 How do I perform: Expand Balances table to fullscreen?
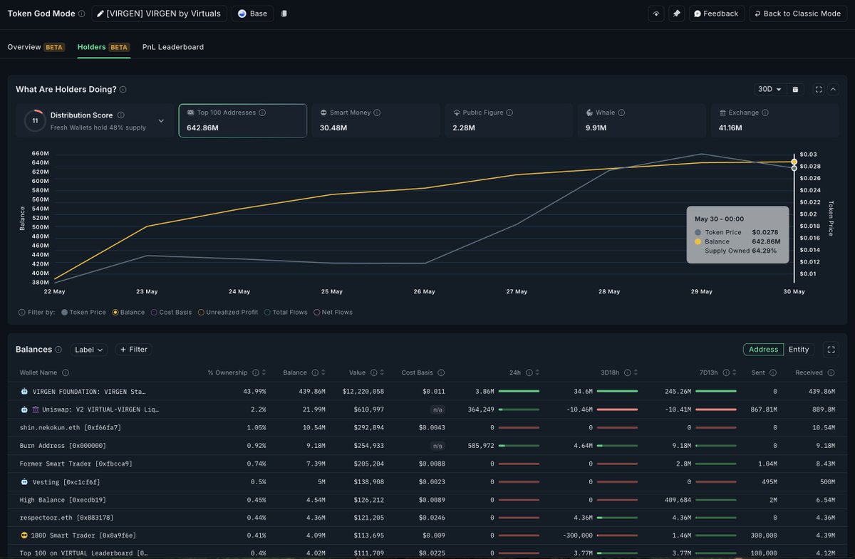tap(830, 350)
